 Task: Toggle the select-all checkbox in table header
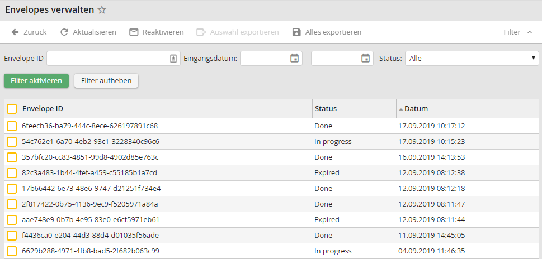pyautogui.click(x=12, y=109)
